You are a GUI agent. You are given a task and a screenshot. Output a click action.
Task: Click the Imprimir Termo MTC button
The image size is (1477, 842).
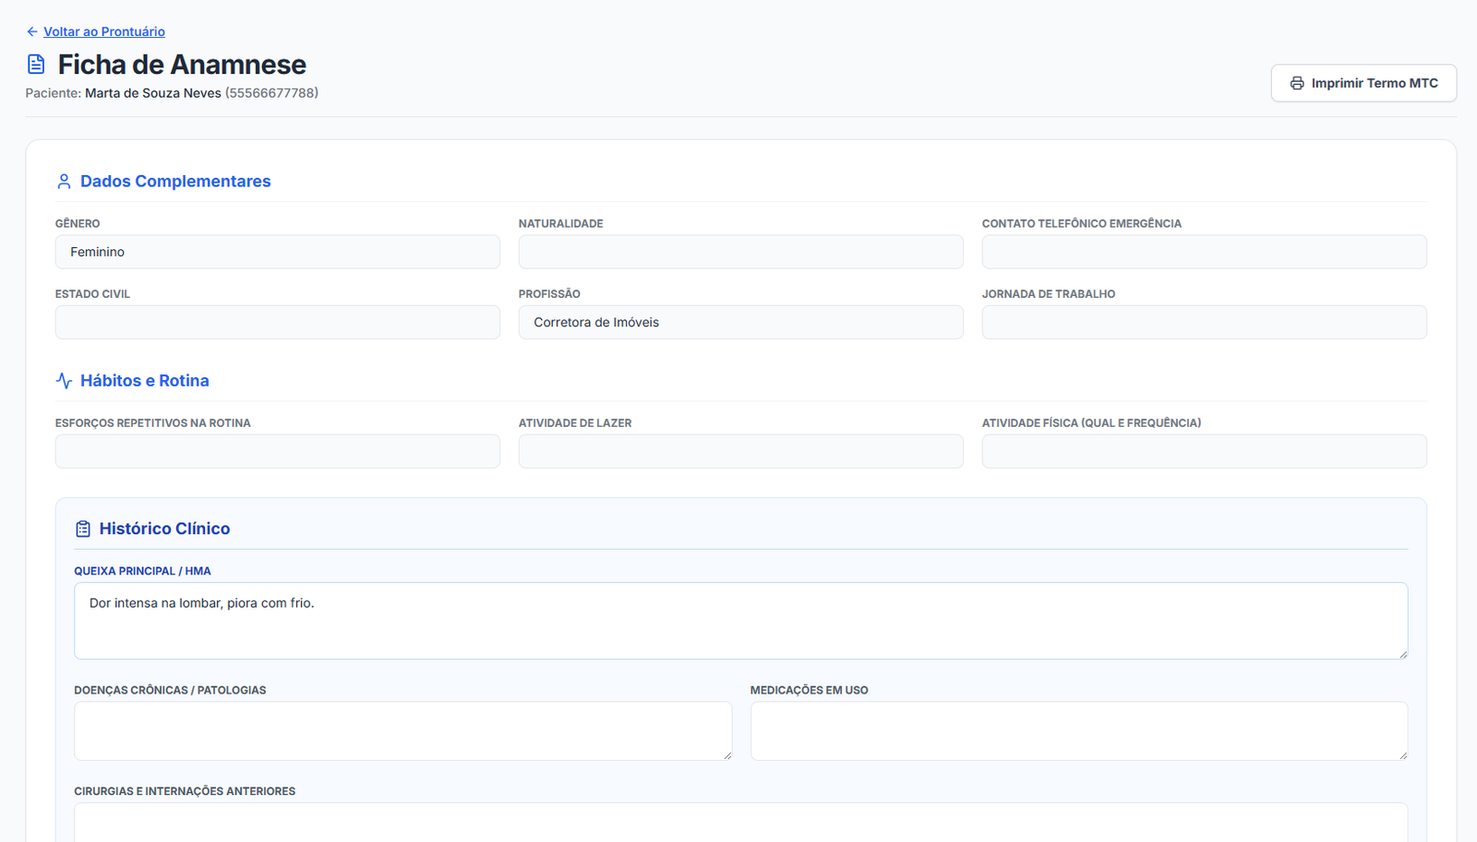pyautogui.click(x=1363, y=83)
